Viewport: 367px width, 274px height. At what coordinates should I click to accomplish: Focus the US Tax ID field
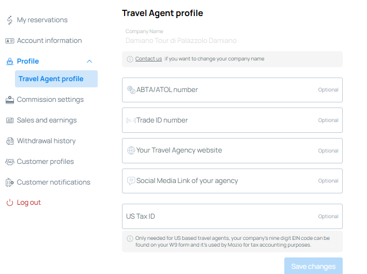(x=232, y=217)
